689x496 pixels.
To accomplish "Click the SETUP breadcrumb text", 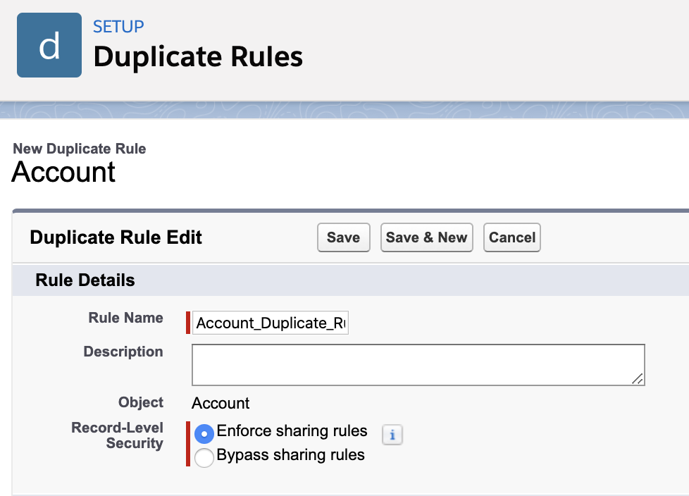I will click(x=118, y=27).
